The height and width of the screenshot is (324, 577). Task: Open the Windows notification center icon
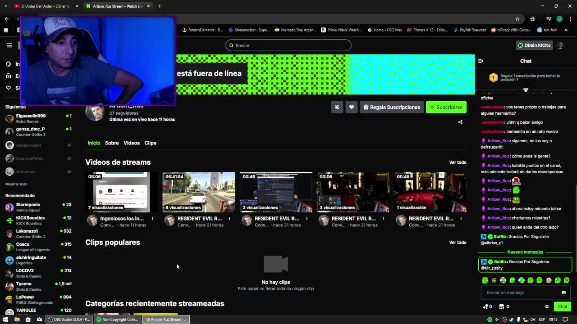[564, 319]
